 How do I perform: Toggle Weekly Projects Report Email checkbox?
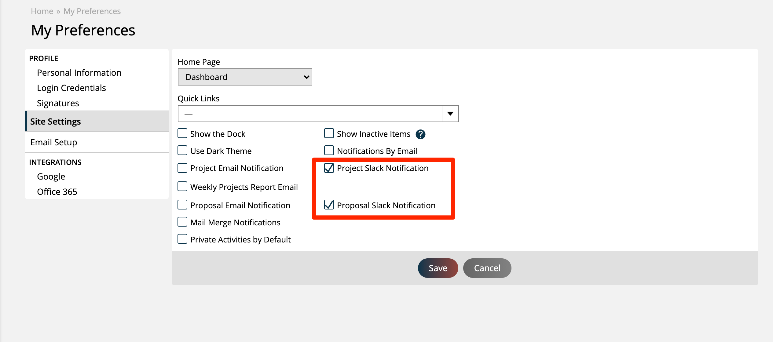(182, 186)
